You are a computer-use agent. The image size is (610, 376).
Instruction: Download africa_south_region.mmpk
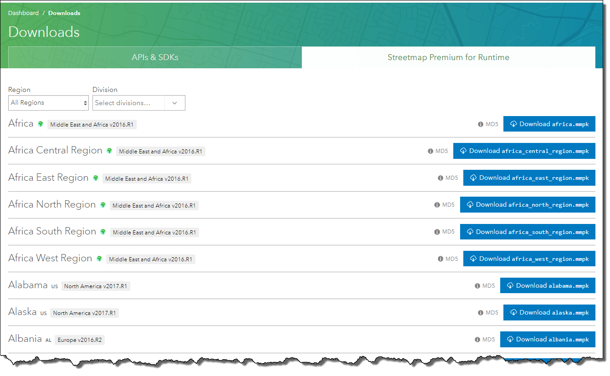tap(528, 232)
